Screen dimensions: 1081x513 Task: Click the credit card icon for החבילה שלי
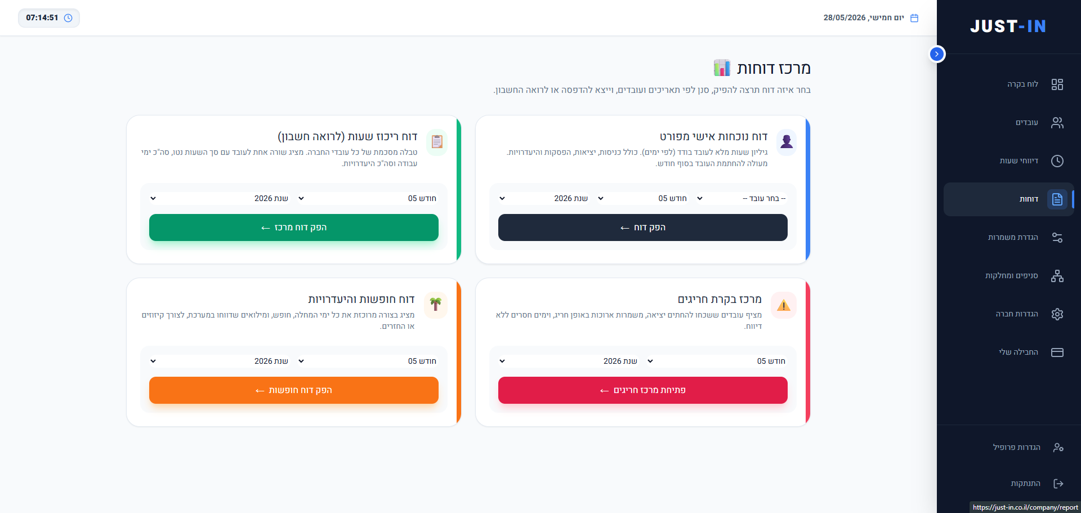point(1057,353)
